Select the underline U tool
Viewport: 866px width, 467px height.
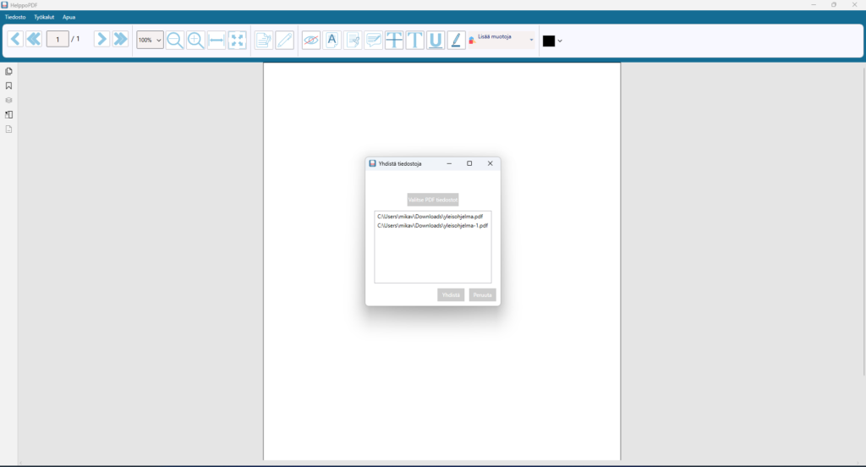[436, 41]
